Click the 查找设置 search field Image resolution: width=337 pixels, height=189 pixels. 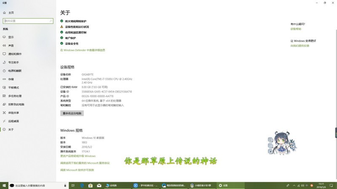[28, 21]
